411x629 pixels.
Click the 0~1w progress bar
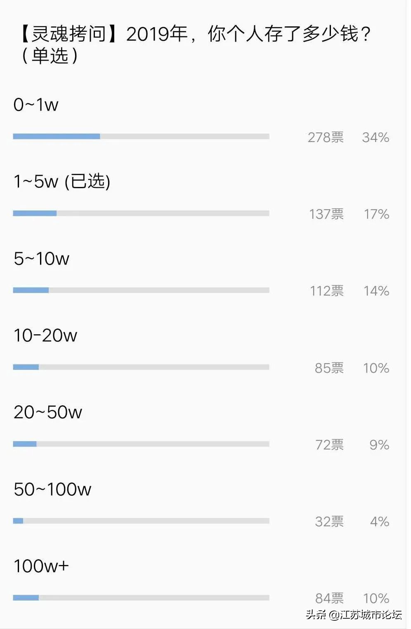click(x=141, y=137)
